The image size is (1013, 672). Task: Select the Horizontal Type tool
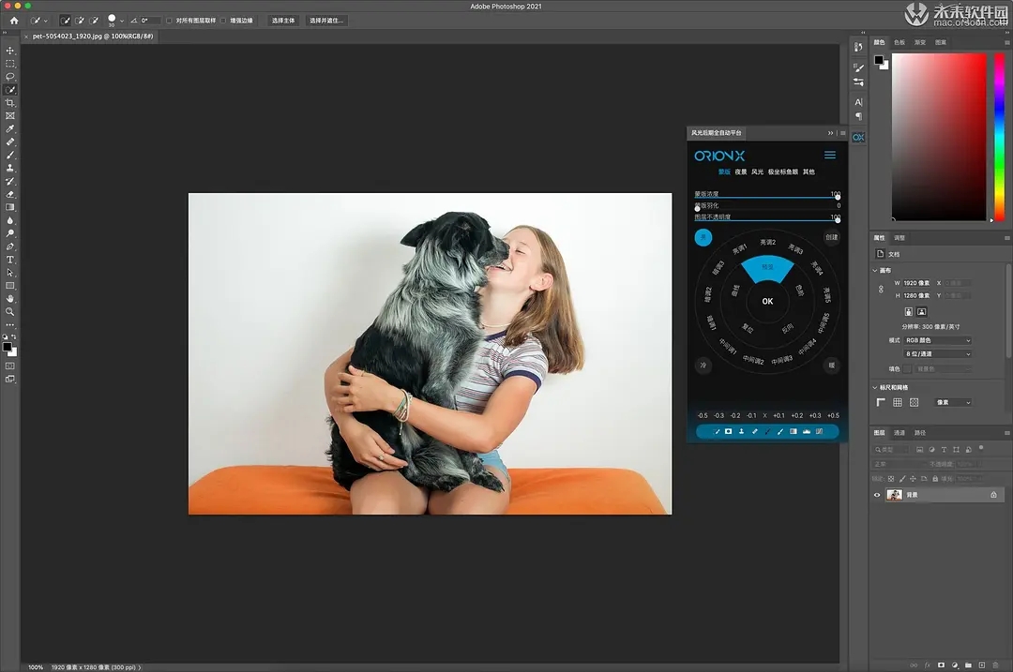(10, 260)
